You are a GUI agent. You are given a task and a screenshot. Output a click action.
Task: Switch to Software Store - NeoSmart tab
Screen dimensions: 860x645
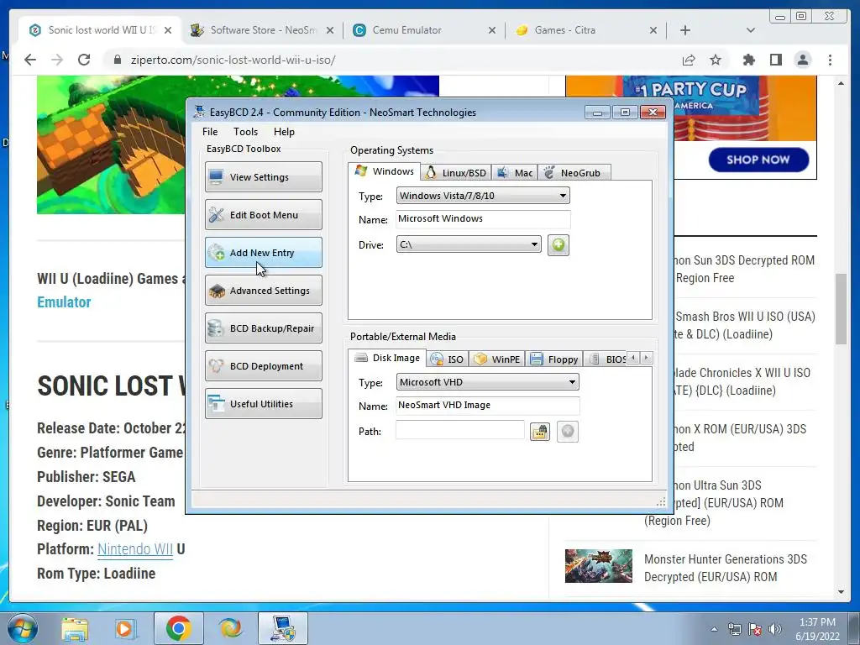[x=262, y=30]
